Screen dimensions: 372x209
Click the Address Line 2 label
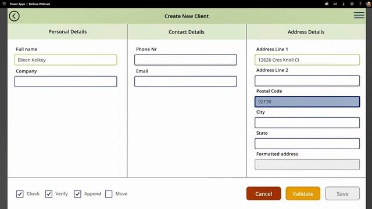[x=272, y=70]
